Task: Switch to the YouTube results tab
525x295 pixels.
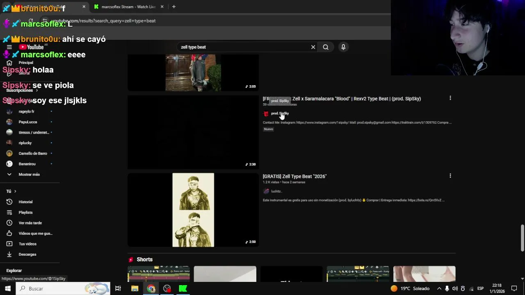Action: click(45, 7)
